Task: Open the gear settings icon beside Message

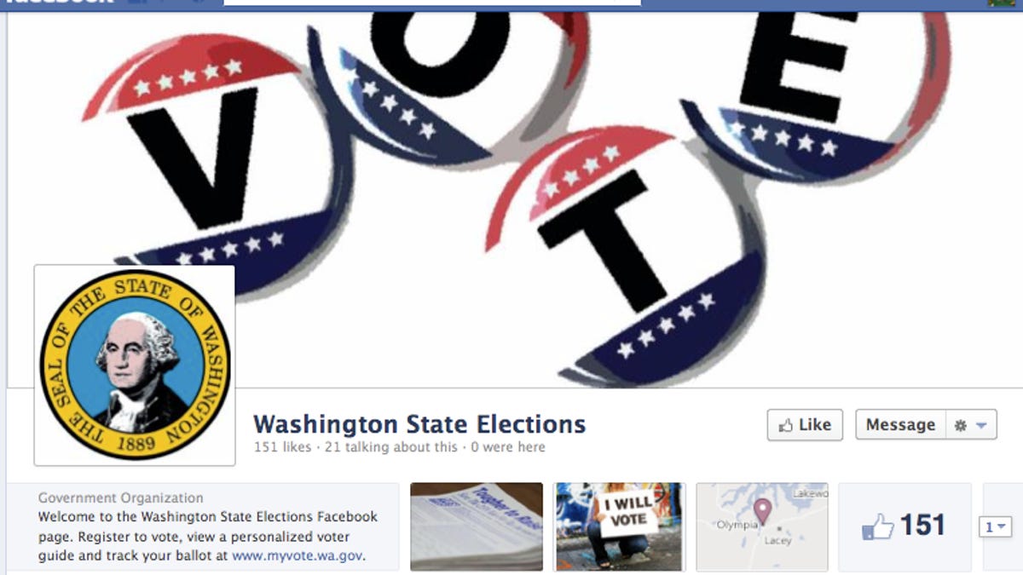Action: point(960,425)
